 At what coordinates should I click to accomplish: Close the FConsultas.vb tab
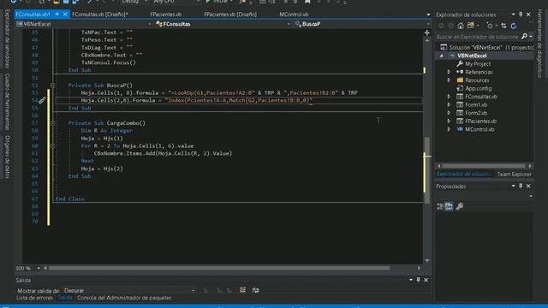pos(65,15)
